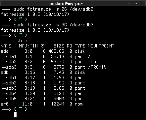Click the command 'sudo fatresize -s 2G /dev/sdb2'
The height and width of the screenshot is (120, 146).
pyautogui.click(x=54, y=9)
